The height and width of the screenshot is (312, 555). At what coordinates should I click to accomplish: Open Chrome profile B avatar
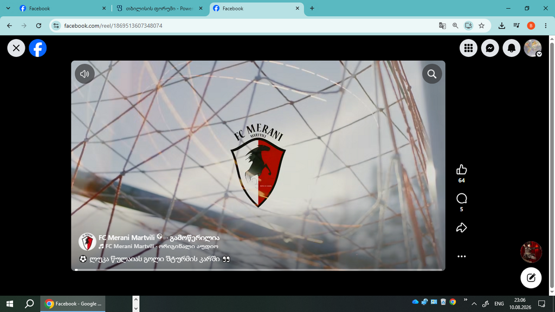[x=531, y=25]
